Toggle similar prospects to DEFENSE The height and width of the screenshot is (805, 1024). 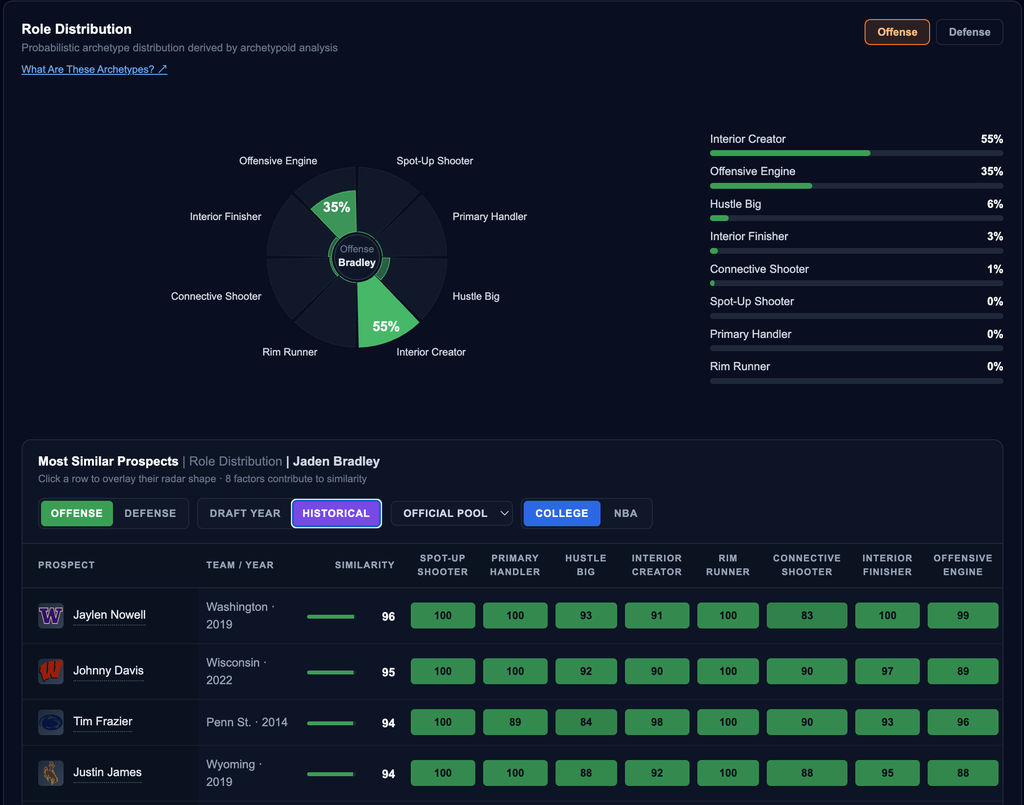pyautogui.click(x=150, y=513)
